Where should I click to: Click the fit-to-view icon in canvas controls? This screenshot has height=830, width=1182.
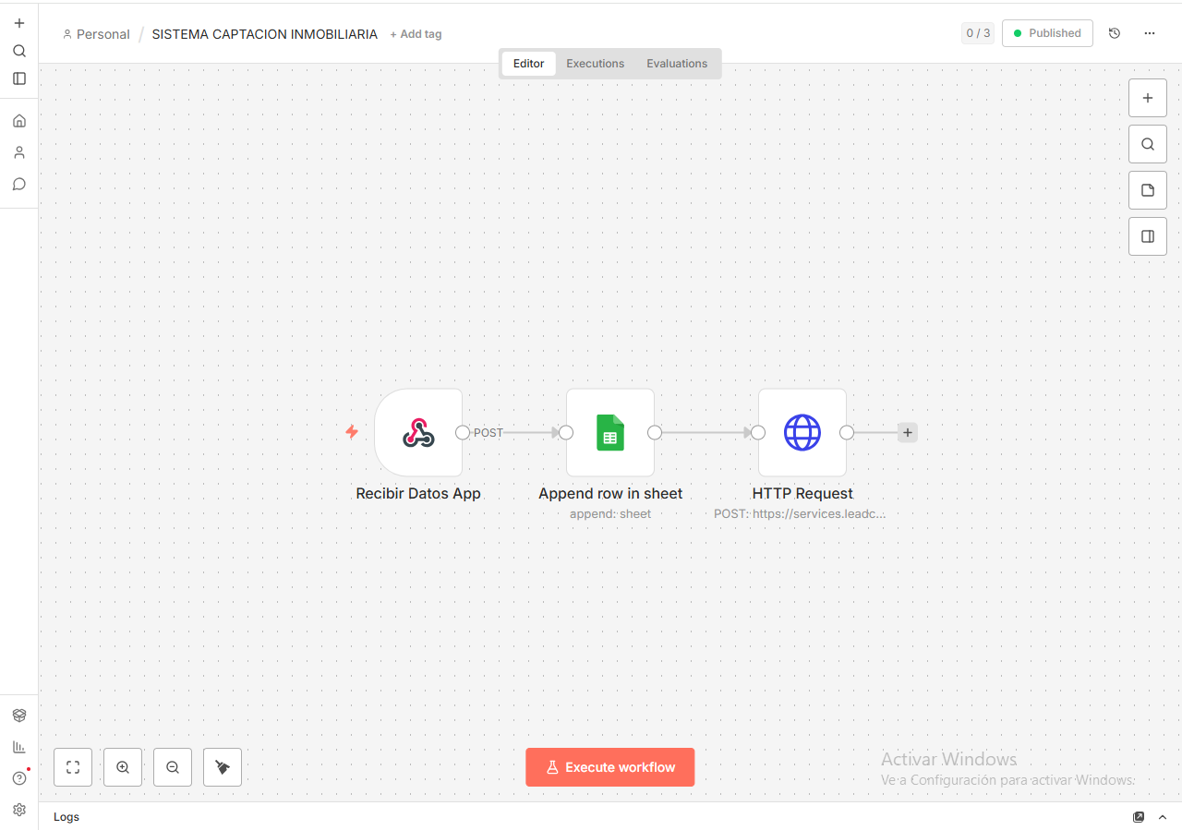pos(73,767)
